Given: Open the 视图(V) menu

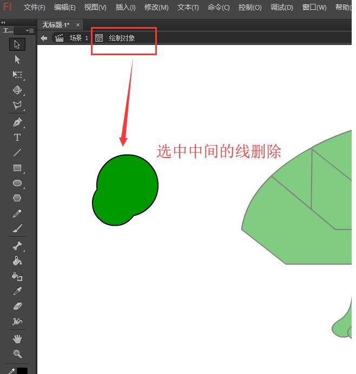Looking at the screenshot, I should click(x=95, y=8).
